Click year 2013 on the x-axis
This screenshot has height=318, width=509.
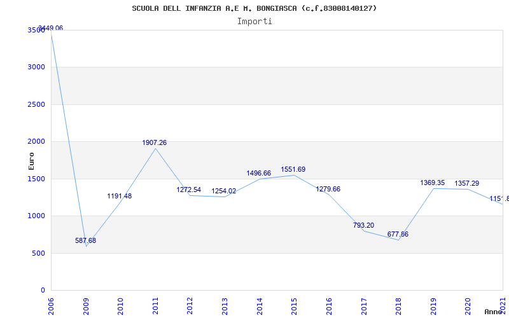[x=225, y=306]
